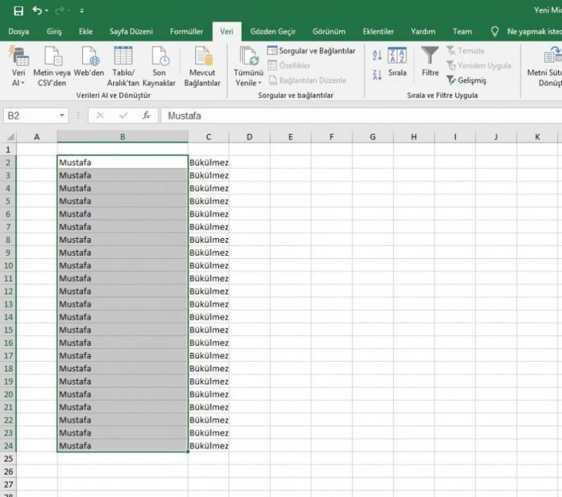Click Sorgular ve Bağlantılar button
562x497 pixels.
pos(311,50)
